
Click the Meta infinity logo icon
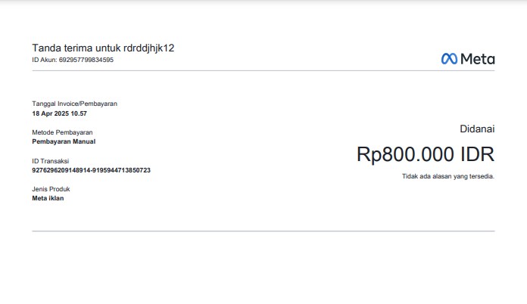tap(449, 59)
